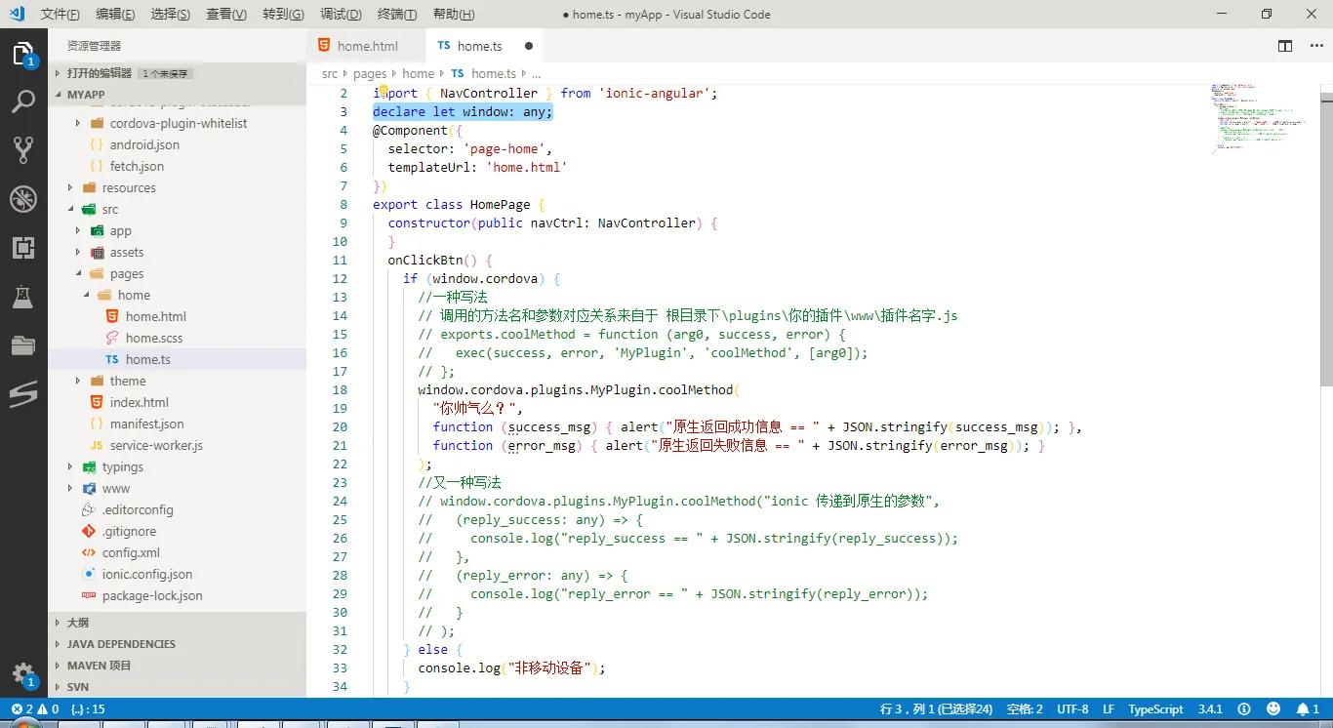Image resolution: width=1333 pixels, height=728 pixels.
Task: Open the 查看(V) menu
Action: [x=226, y=15]
